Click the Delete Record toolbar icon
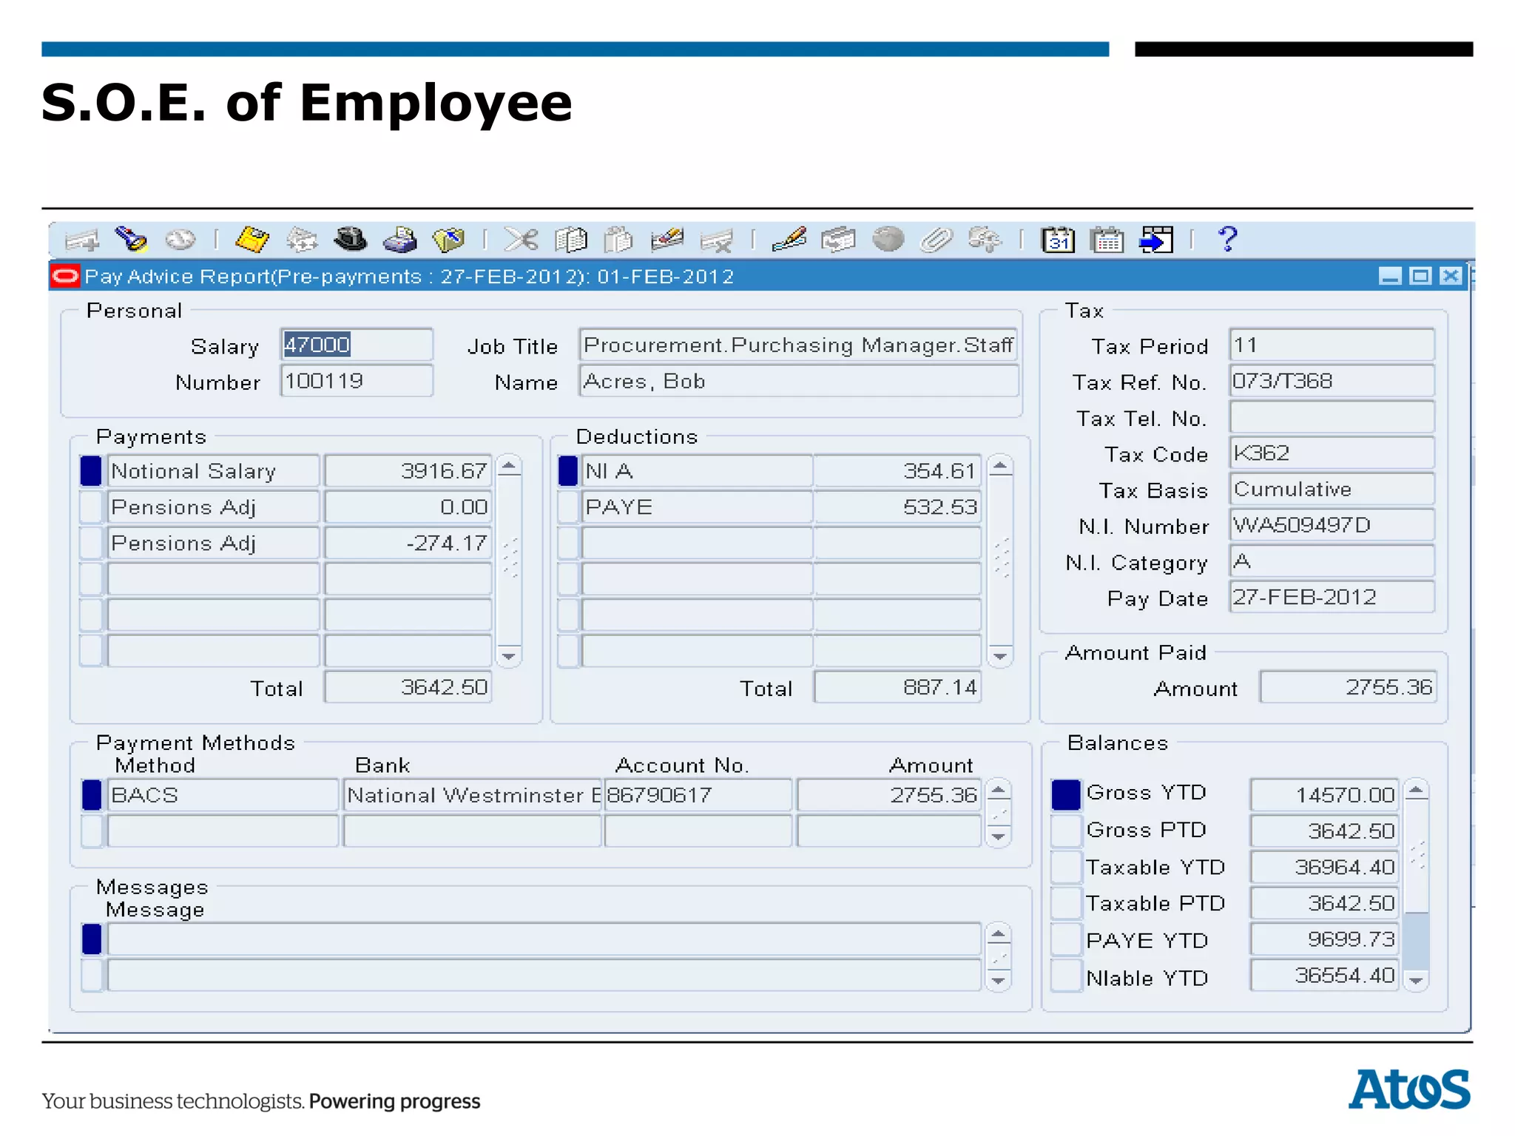 tap(716, 240)
